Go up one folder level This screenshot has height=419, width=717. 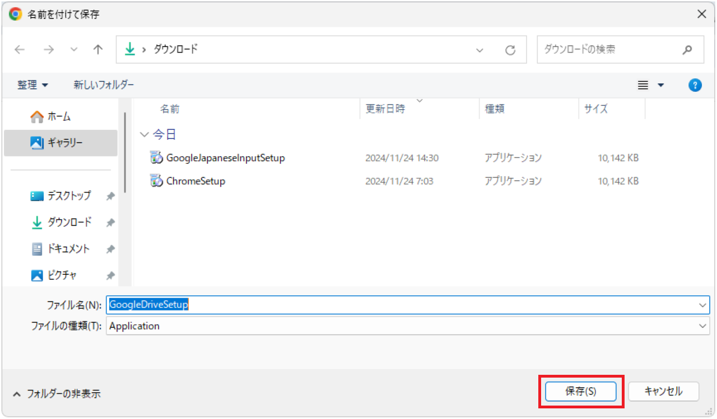pyautogui.click(x=98, y=50)
